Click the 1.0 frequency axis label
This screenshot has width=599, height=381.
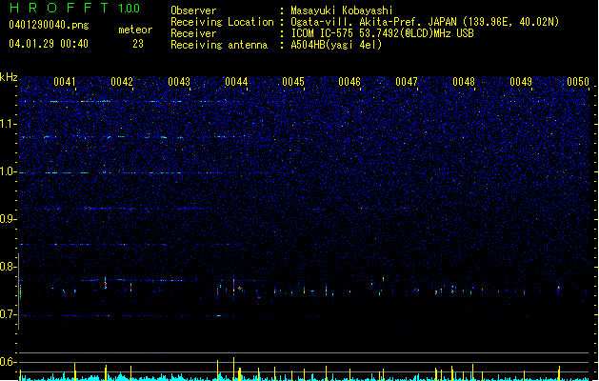(9, 172)
